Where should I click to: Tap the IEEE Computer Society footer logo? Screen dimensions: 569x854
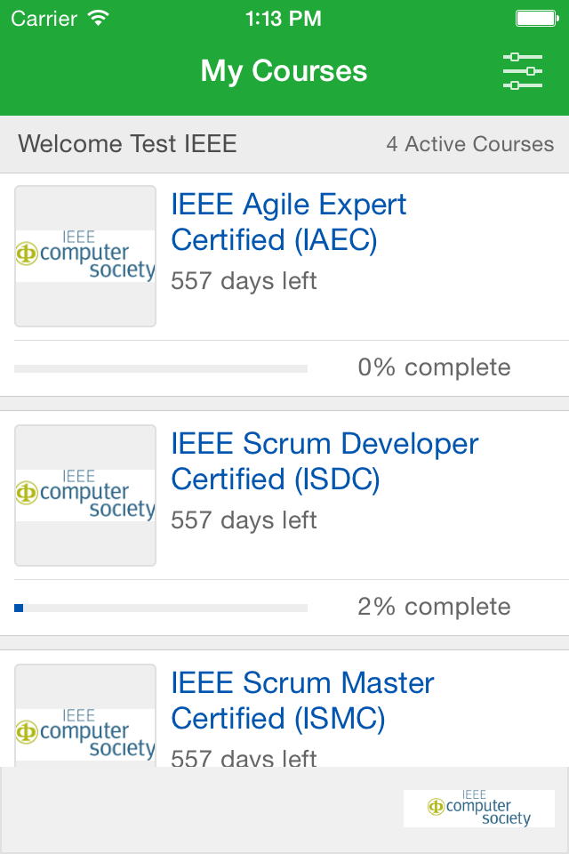[x=478, y=808]
